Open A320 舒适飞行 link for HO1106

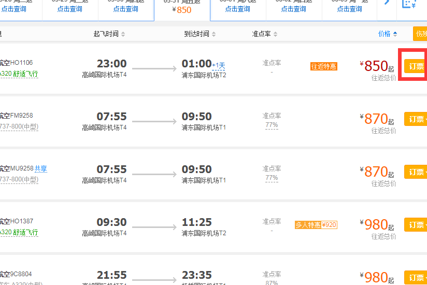coord(19,74)
